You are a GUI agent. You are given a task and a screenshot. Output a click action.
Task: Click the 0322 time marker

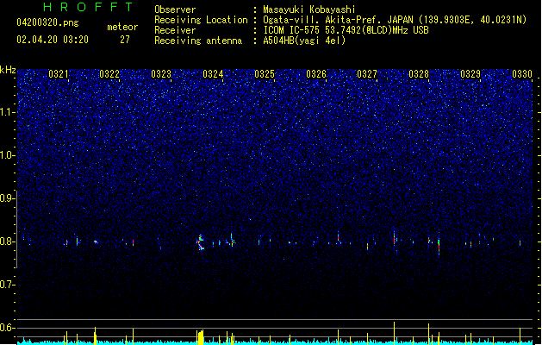tap(109, 74)
